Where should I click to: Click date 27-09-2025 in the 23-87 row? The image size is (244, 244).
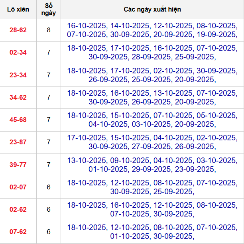[x=152, y=146]
